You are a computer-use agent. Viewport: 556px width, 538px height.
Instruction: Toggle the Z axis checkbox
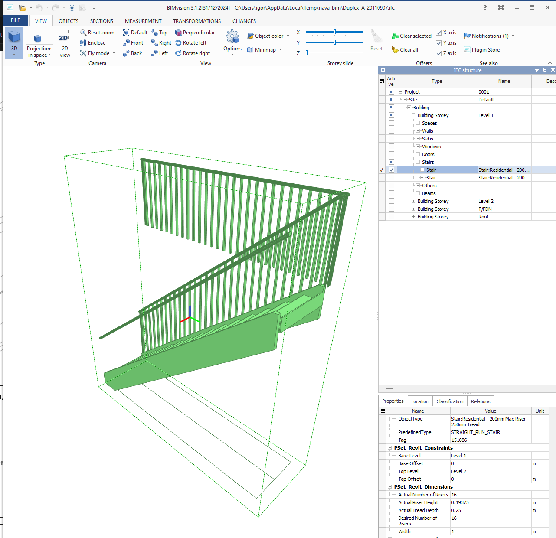coord(439,53)
